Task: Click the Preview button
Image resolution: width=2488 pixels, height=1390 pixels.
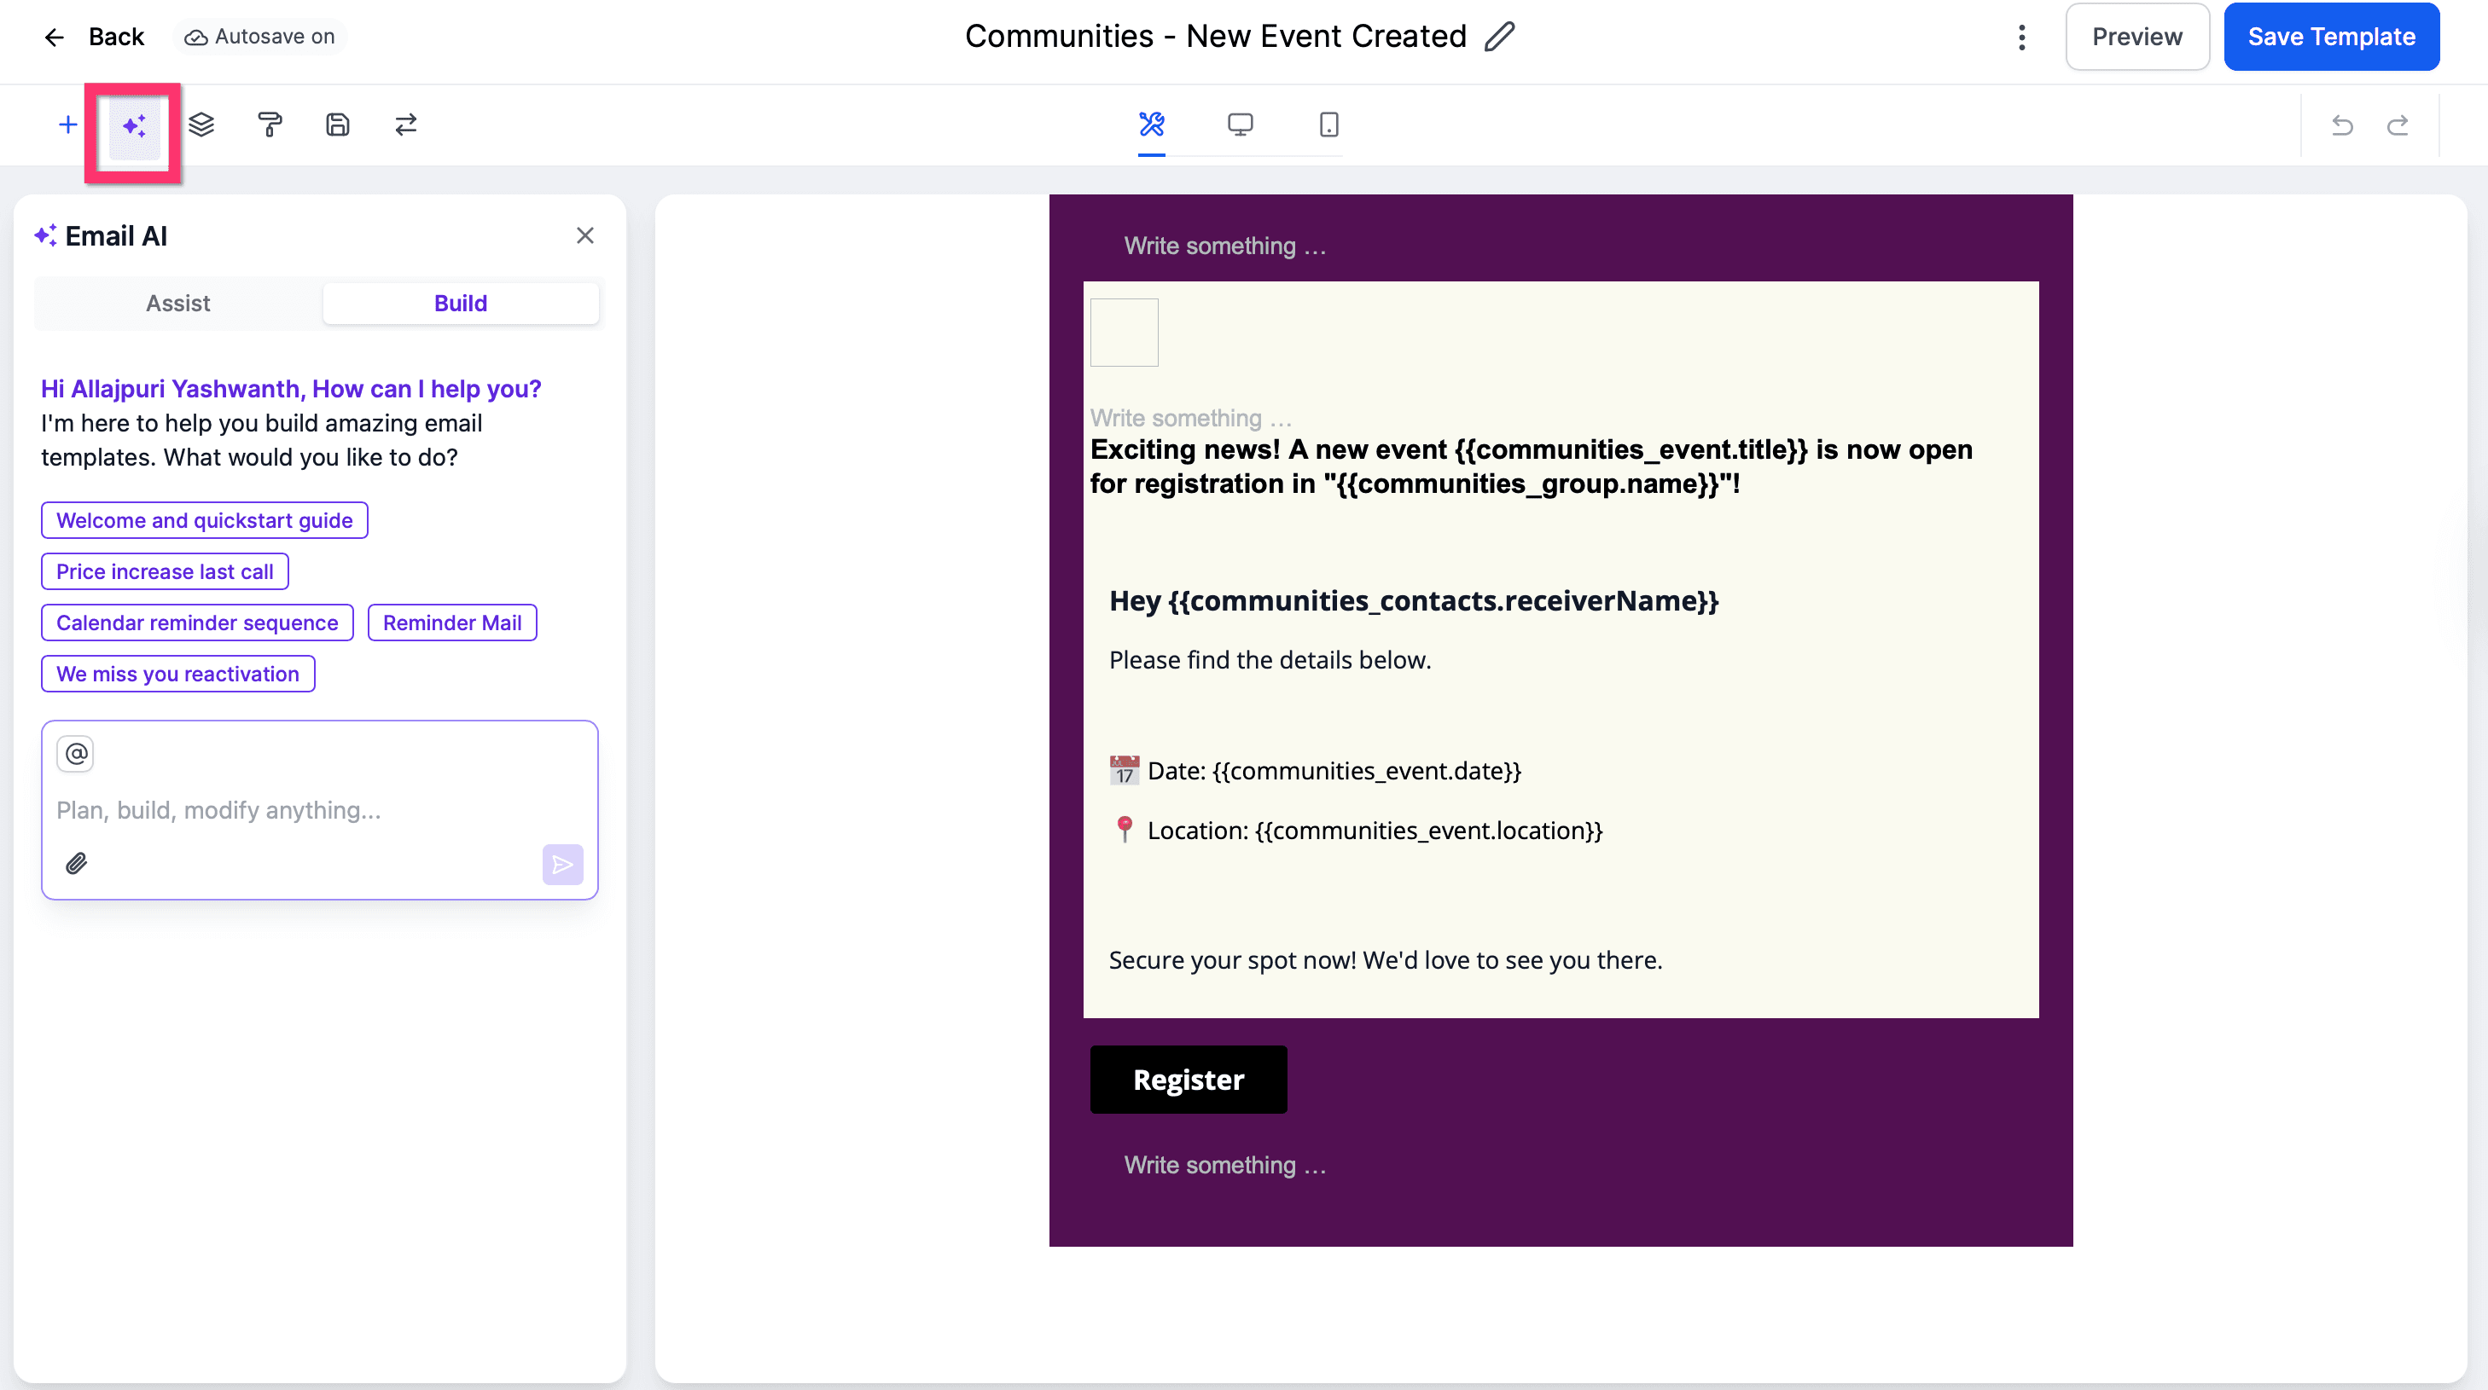Action: (x=2136, y=37)
